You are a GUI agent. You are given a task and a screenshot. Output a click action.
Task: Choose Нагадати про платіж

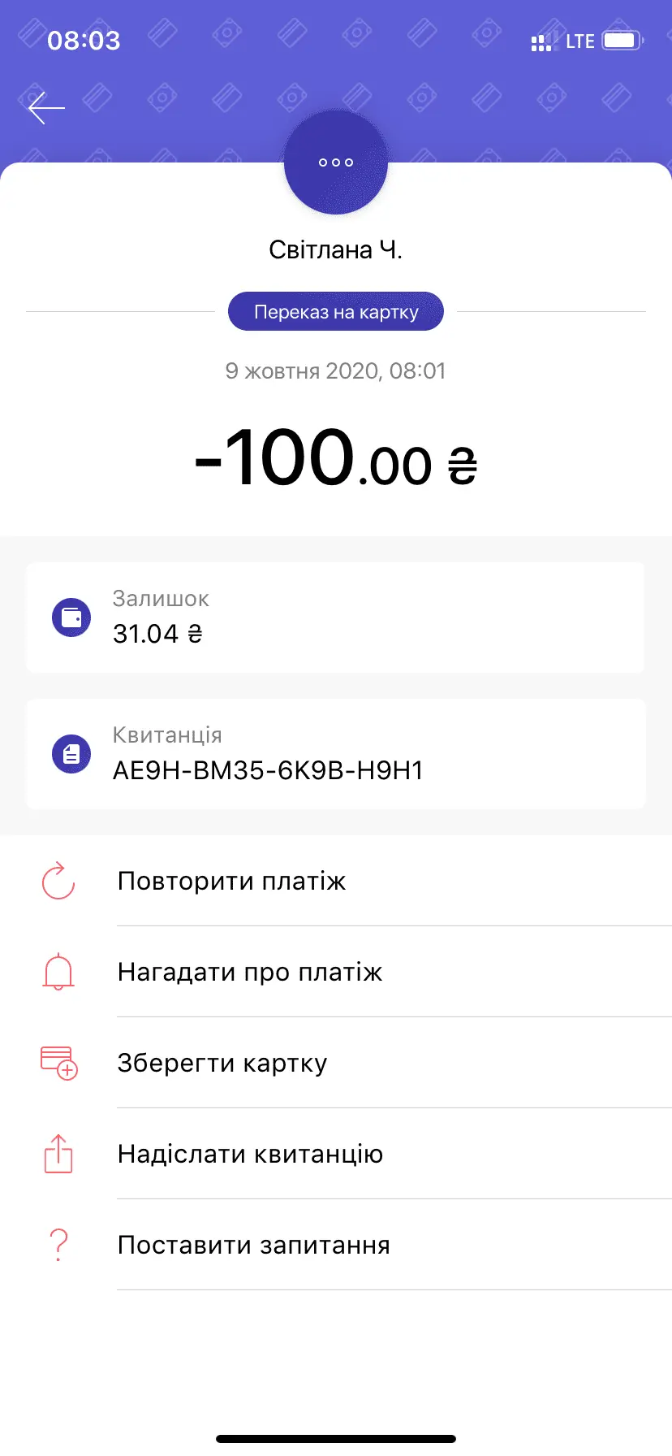point(250,972)
